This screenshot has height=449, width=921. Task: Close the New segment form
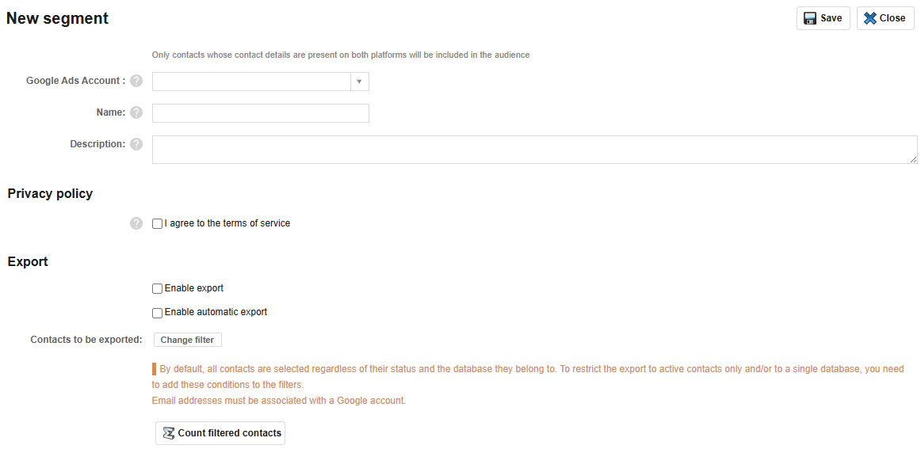tap(885, 18)
